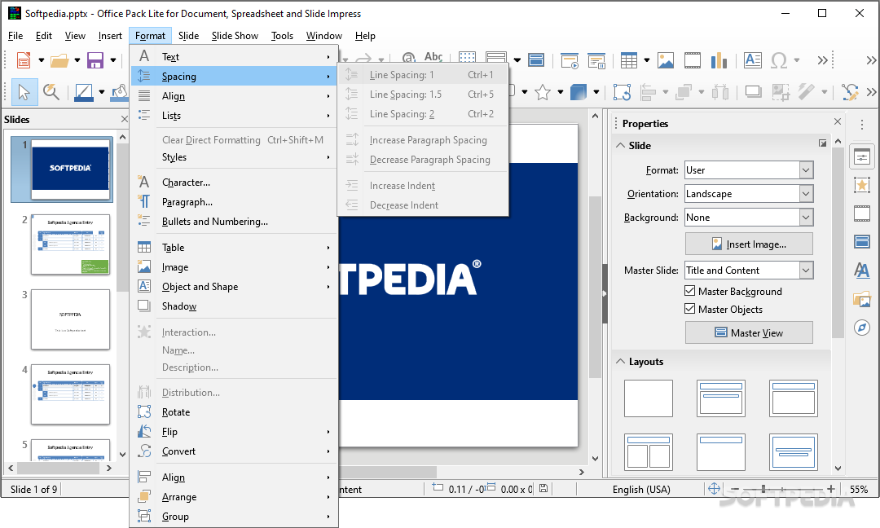Viewport: 880px width, 528px height.
Task: Open the sidebar Gallery icon
Action: [x=862, y=299]
